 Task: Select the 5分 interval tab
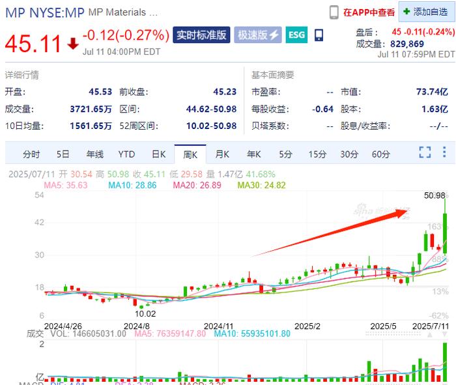285,154
